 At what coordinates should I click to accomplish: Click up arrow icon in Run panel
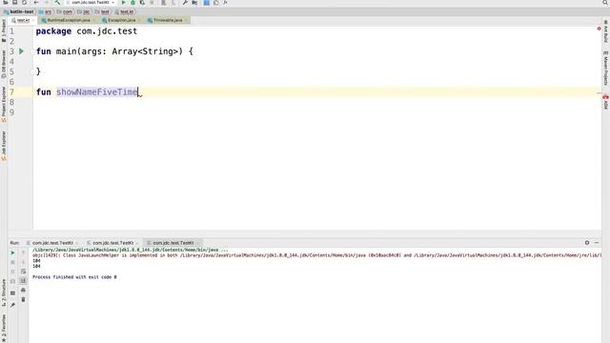click(x=23, y=252)
